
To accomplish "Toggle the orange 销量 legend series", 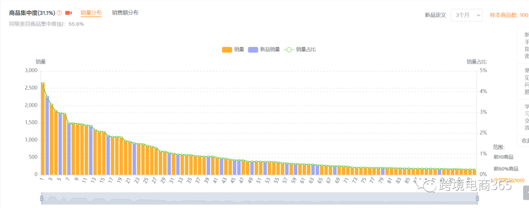I will (233, 49).
